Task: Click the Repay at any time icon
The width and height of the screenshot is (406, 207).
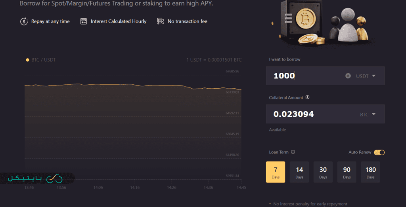Action: click(24, 21)
